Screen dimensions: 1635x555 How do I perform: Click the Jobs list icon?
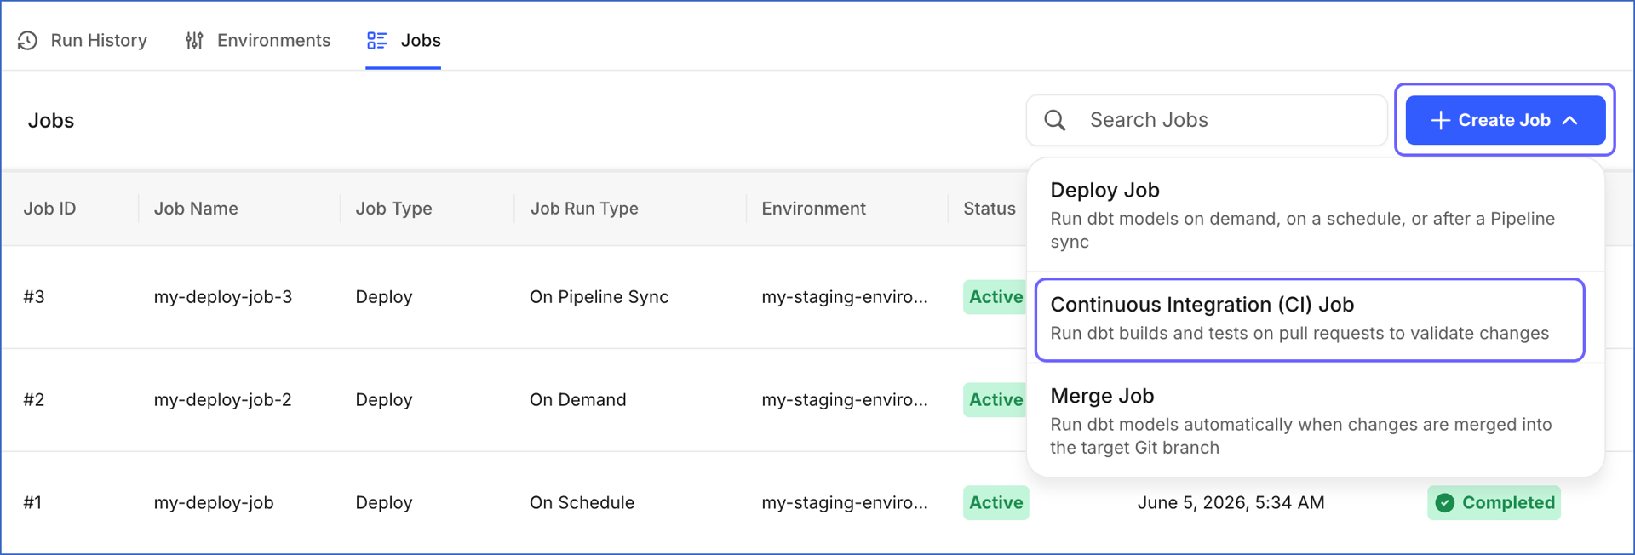point(376,41)
